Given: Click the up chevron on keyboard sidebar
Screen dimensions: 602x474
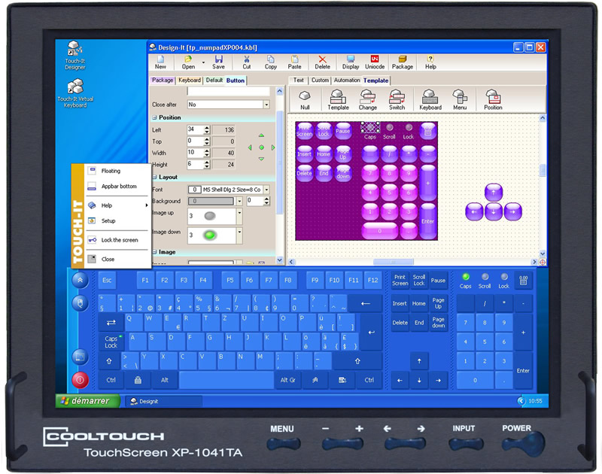Looking at the screenshot, I should coord(81,280).
